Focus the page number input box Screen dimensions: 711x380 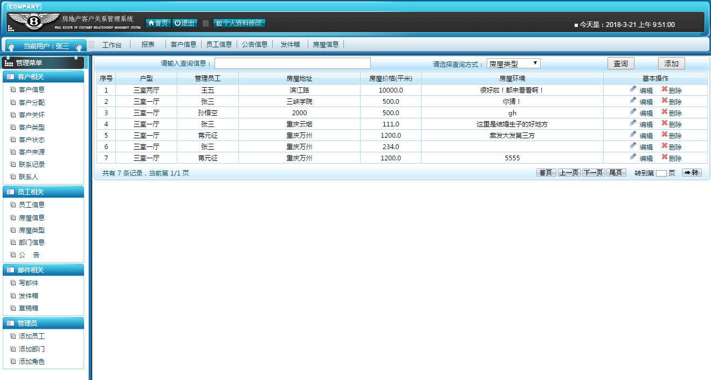coord(661,173)
